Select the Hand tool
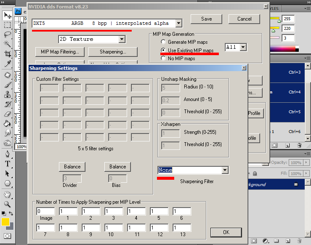The width and height of the screenshot is (311, 245). (8, 194)
